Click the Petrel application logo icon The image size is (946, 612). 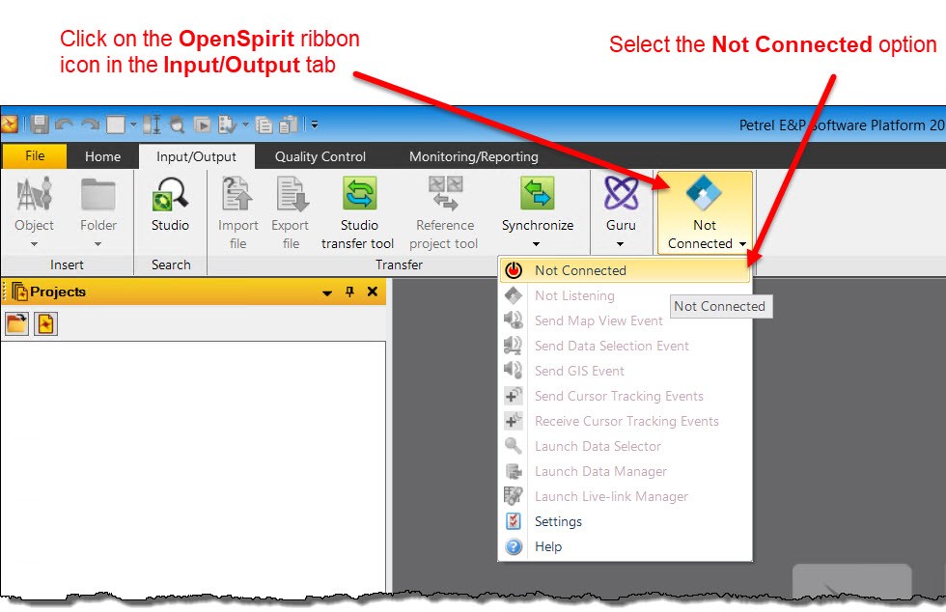(9, 125)
